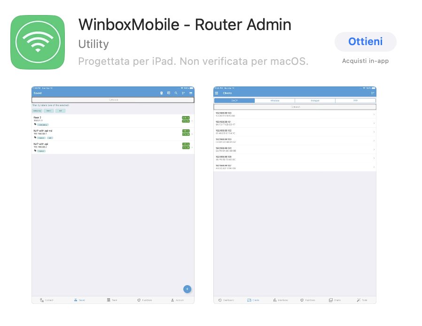Select the DHCP tab
Screen dimensions: 422x326
(234, 101)
